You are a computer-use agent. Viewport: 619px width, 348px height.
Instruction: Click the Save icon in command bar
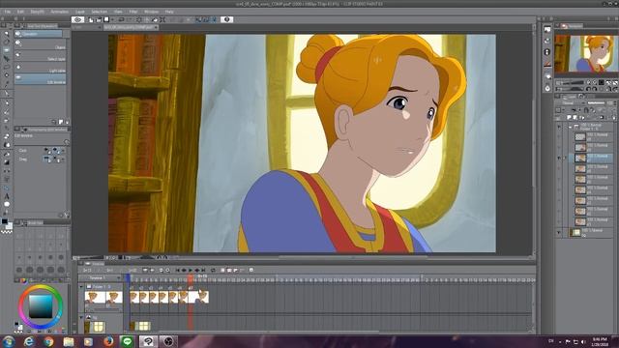(105, 19)
